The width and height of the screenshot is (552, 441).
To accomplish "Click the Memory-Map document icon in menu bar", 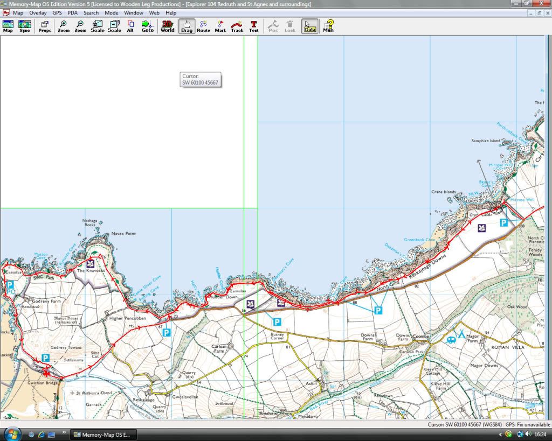I will [x=6, y=13].
